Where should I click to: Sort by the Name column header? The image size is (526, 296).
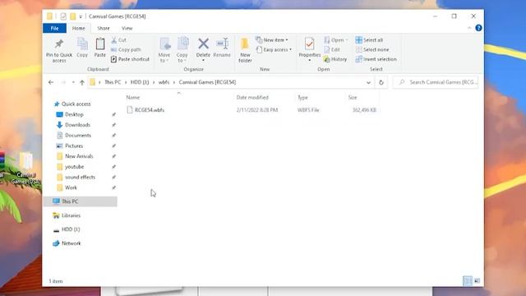coord(133,97)
